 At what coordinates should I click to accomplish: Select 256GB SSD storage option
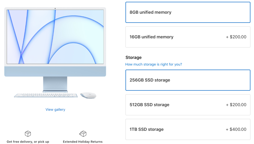[188, 80]
